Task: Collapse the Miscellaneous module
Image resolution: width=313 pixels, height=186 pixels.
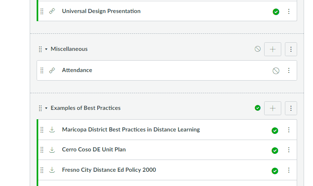Action: coord(46,49)
